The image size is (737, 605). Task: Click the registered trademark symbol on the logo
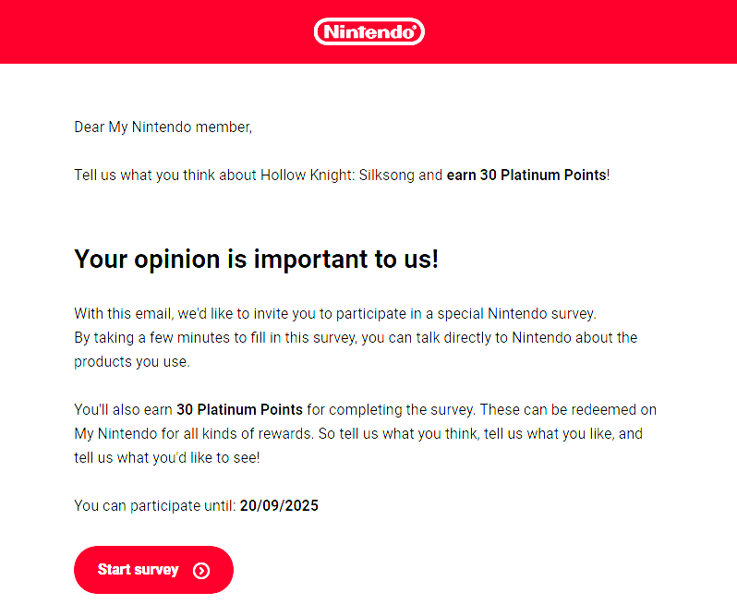click(x=414, y=28)
